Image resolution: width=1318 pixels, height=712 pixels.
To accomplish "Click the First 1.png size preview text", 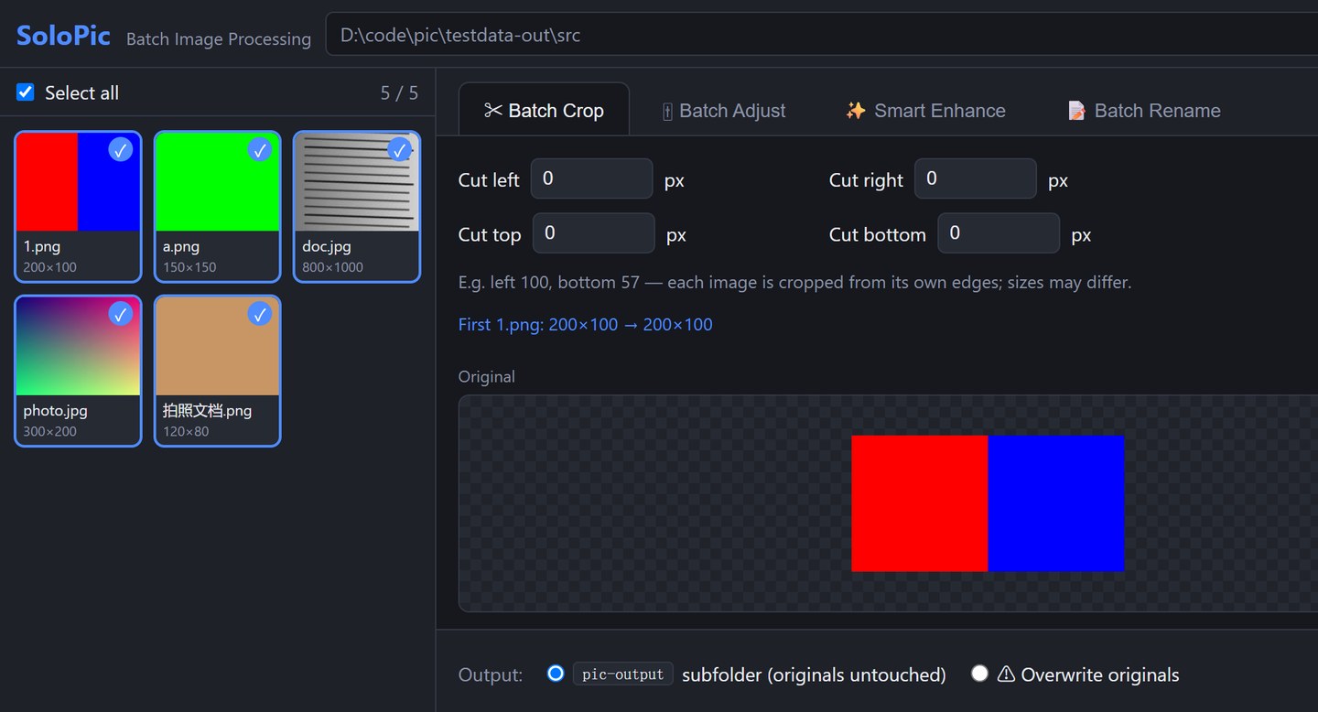I will (586, 325).
